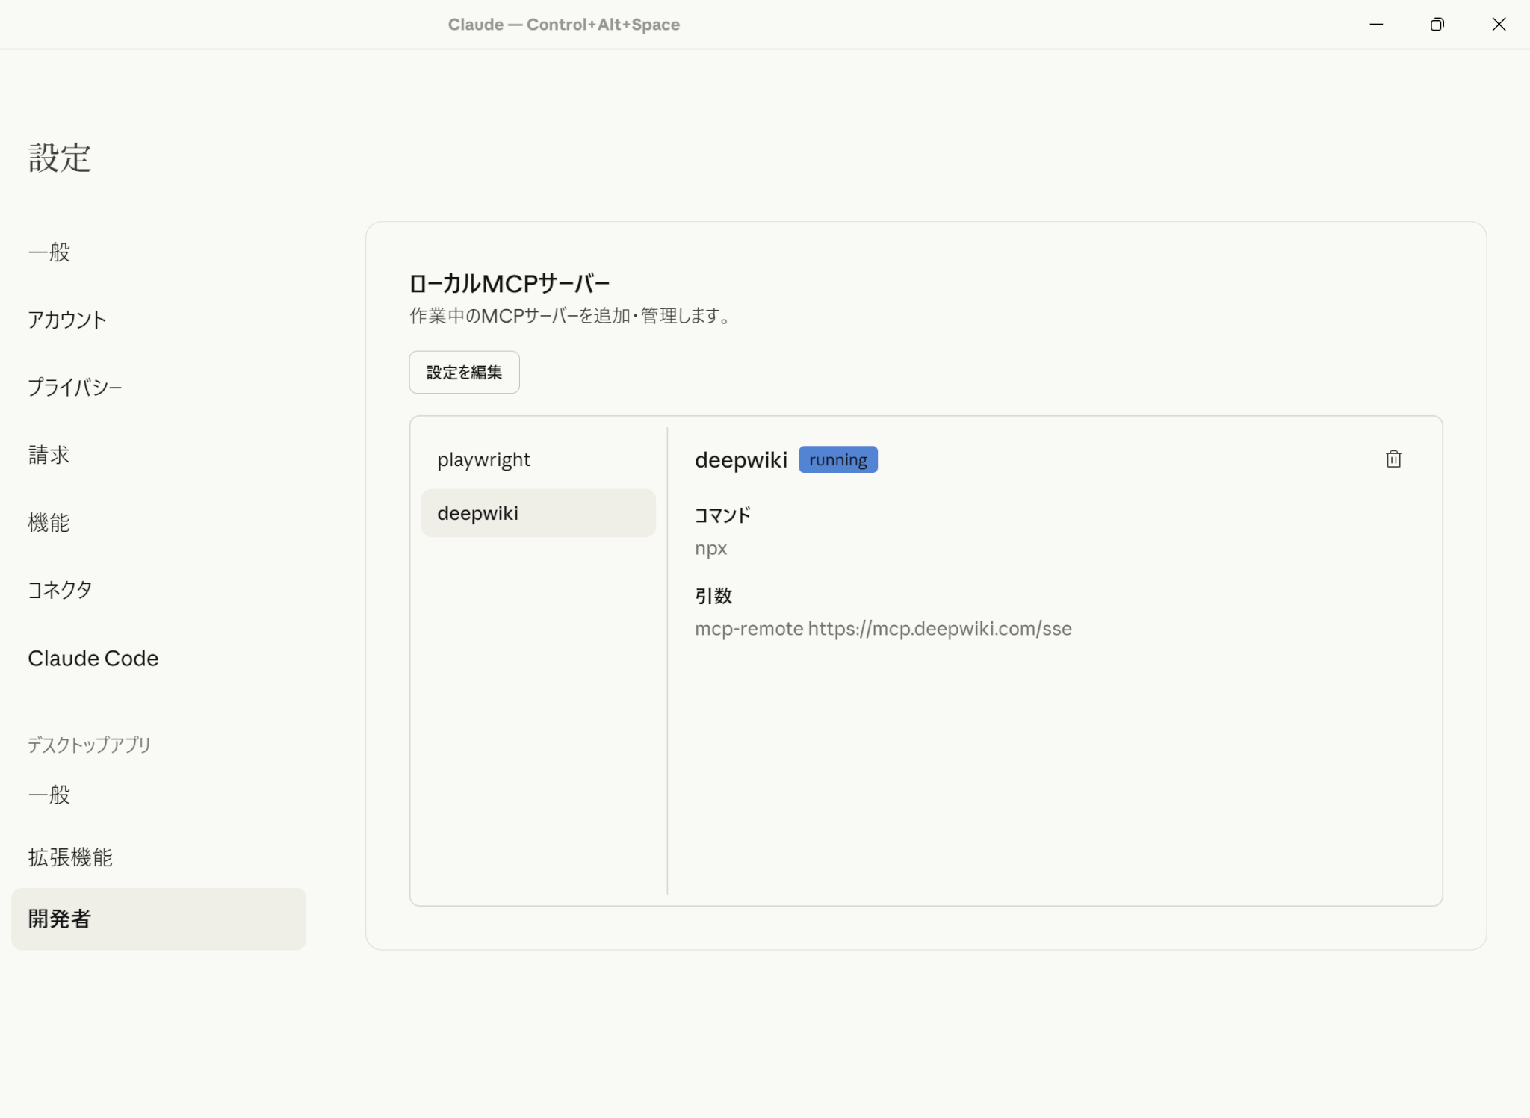Open desktop app 一般 under デスクトップアプリ
This screenshot has width=1530, height=1118.
click(49, 794)
